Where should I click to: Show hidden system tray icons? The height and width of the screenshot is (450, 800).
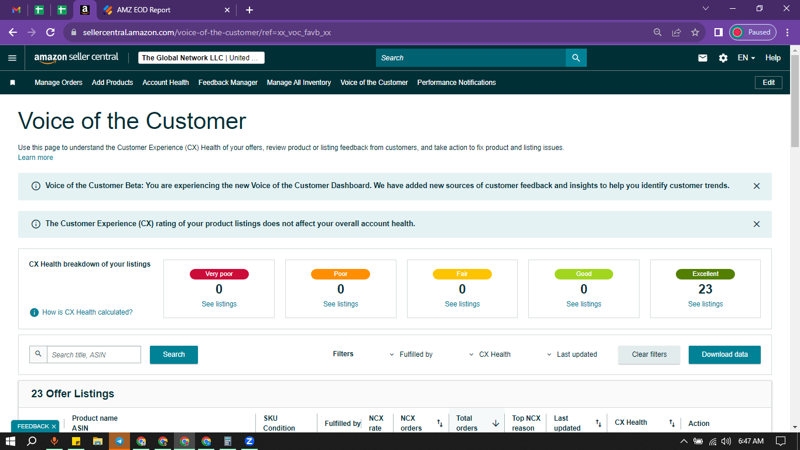(x=684, y=441)
